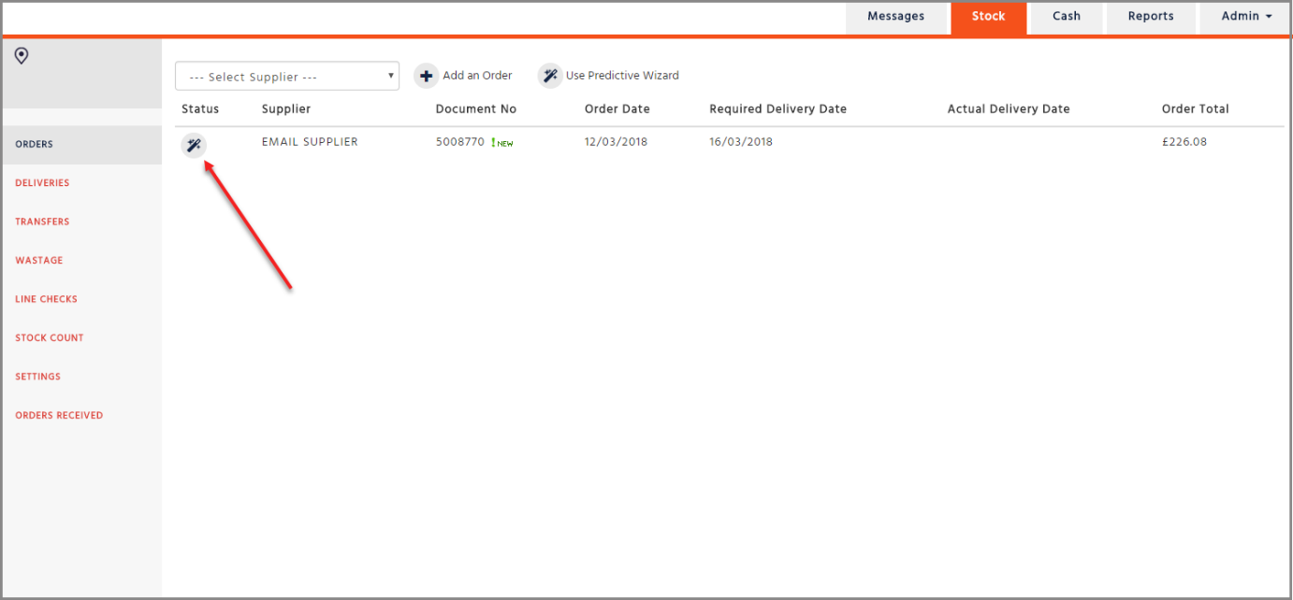Click the plus icon for Add an Order
Image resolution: width=1293 pixels, height=600 pixels.
pyautogui.click(x=427, y=76)
